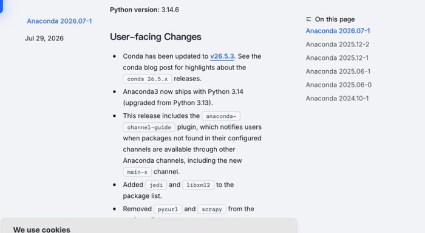Click the 'main-x' channel code label
425x233 pixels.
coord(137,172)
